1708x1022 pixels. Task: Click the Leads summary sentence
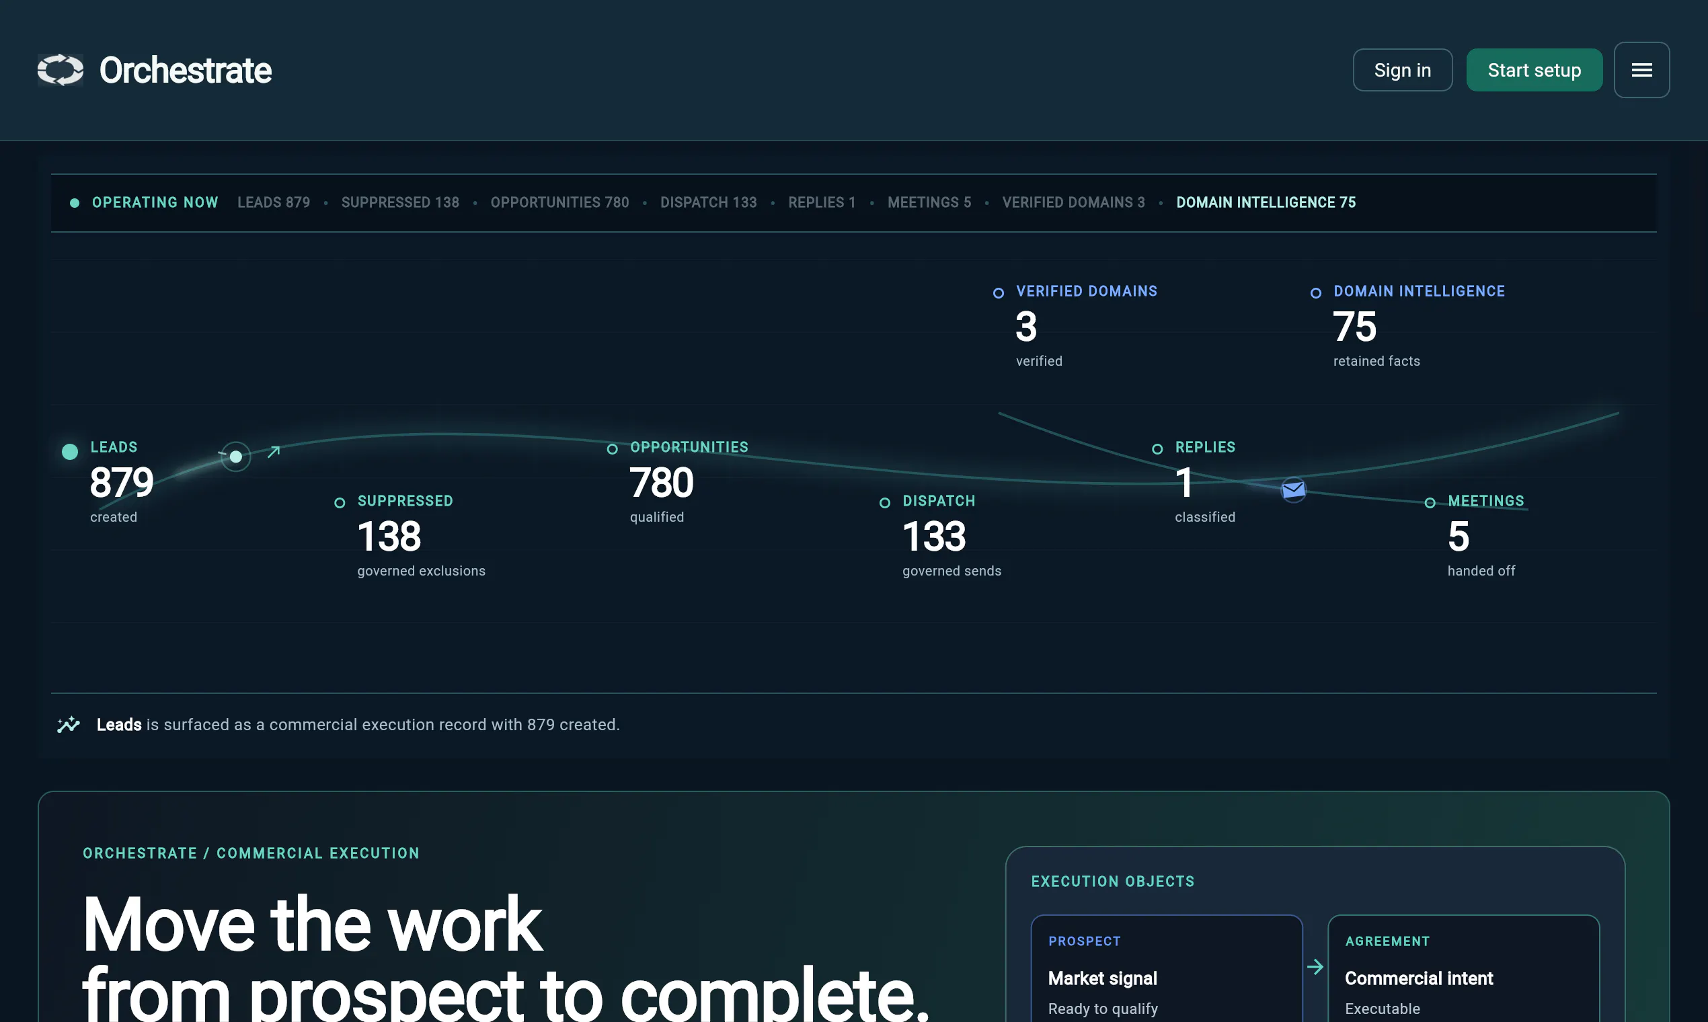pos(358,725)
